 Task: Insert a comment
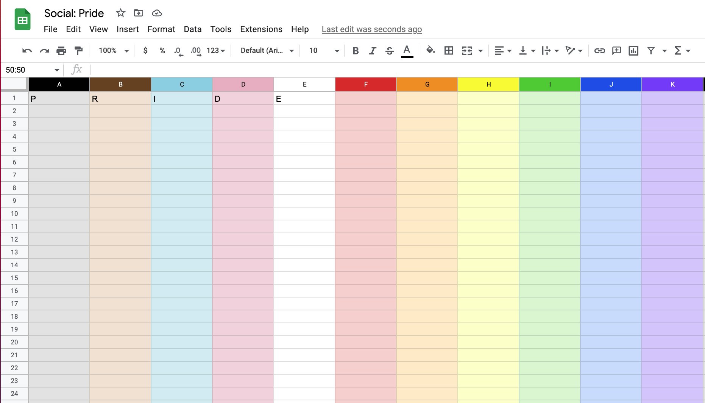(616, 50)
